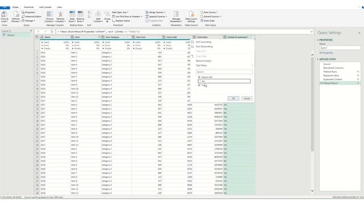Close the Query Settings pane

tap(359, 33)
